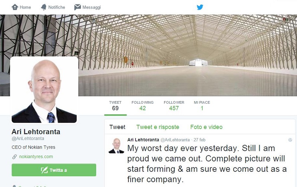This screenshot has height=187, width=297.
Task: Switch to the Tweet e risposte tab
Action: pos(157,127)
